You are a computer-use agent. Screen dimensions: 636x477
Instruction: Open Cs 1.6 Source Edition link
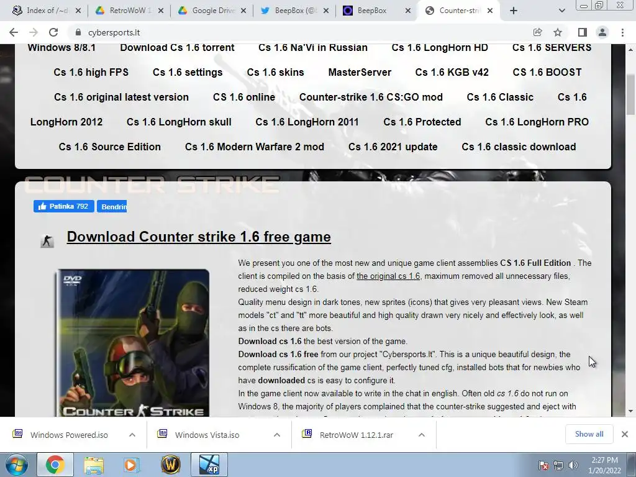click(x=109, y=147)
